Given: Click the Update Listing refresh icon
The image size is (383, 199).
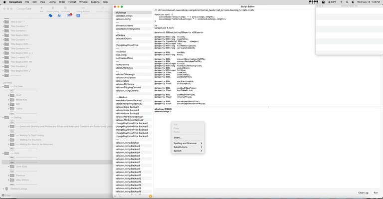Looking at the screenshot, I should coord(102,8).
